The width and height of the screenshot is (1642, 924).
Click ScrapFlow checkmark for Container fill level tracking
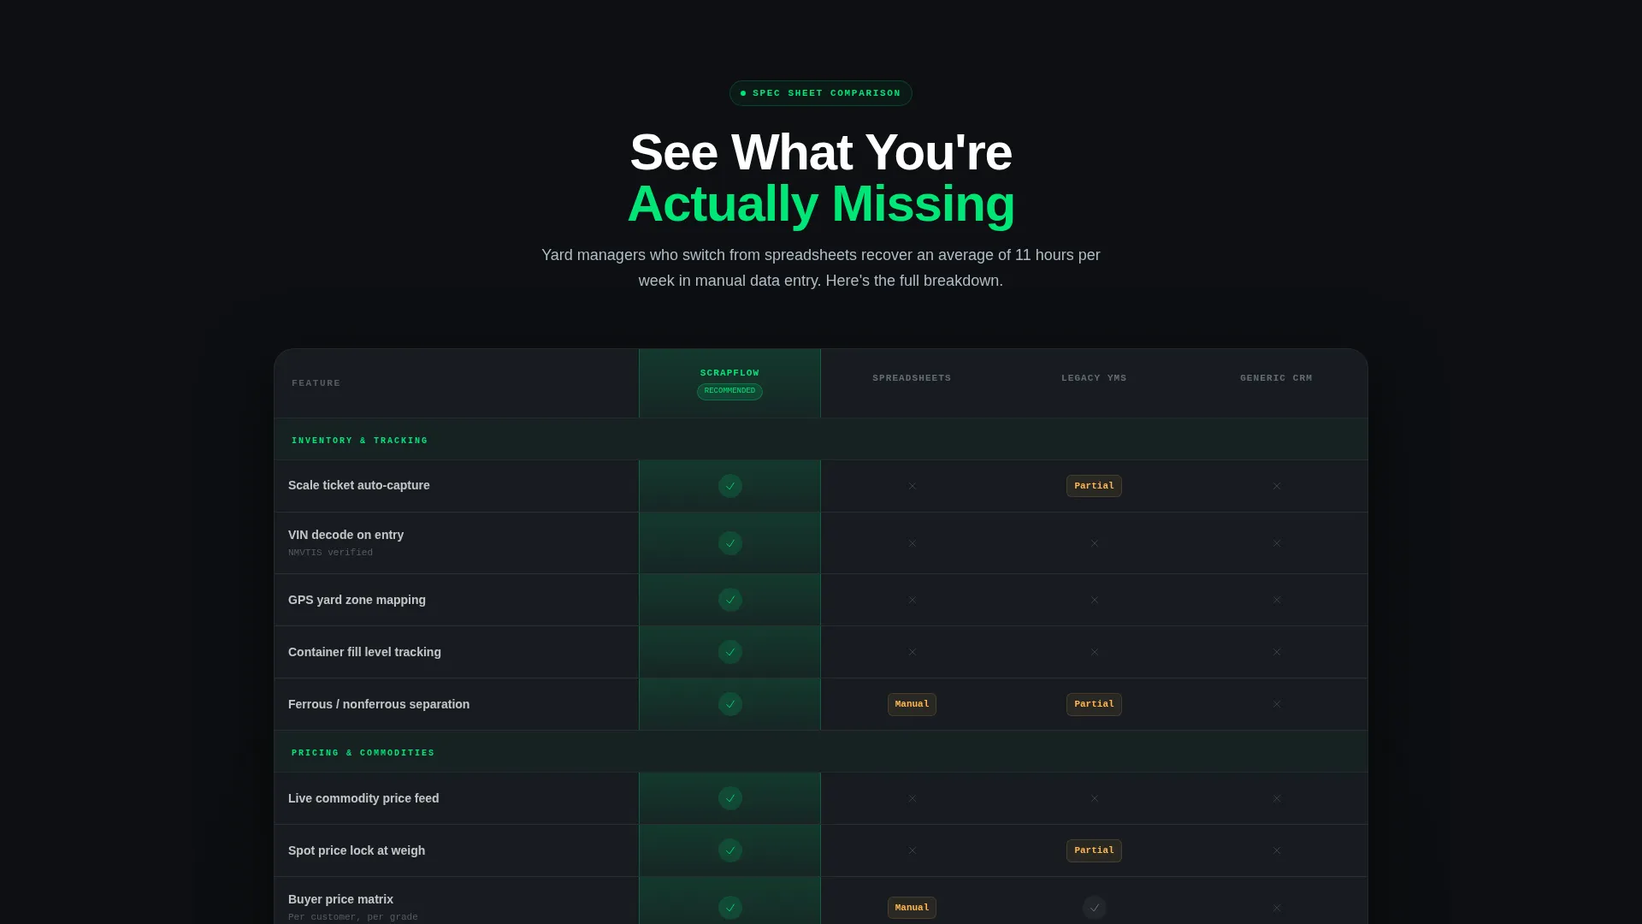coord(729,652)
